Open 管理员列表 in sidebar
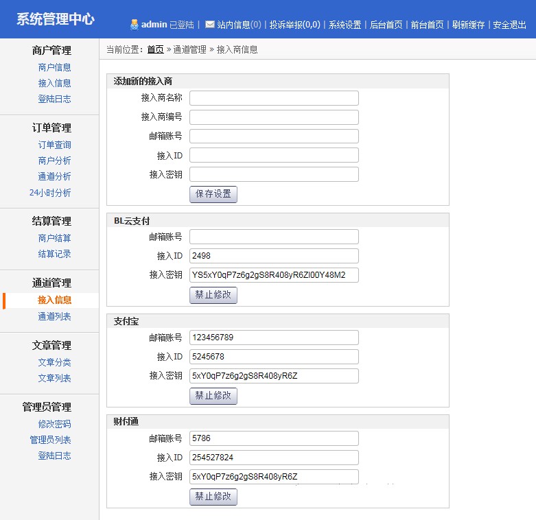Image resolution: width=536 pixels, height=520 pixels. click(x=50, y=440)
